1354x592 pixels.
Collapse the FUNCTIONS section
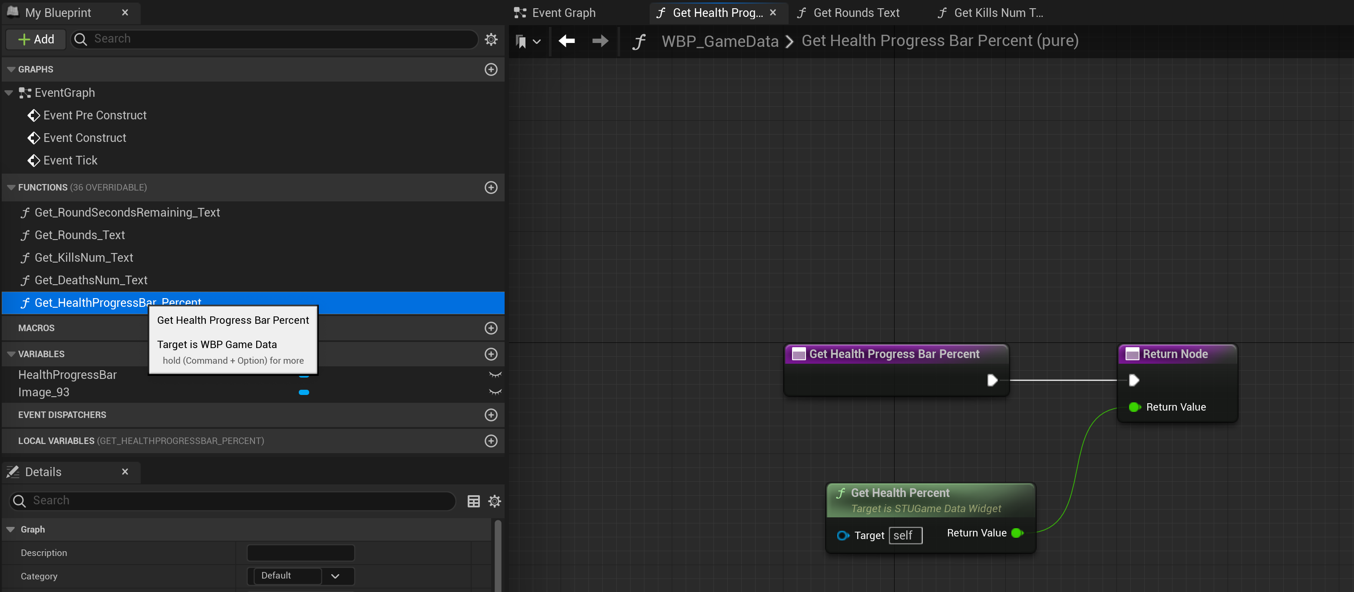[x=11, y=187]
